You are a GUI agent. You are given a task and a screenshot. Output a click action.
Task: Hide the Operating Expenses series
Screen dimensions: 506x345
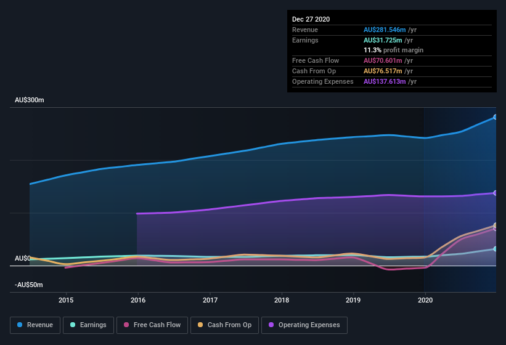pyautogui.click(x=304, y=325)
